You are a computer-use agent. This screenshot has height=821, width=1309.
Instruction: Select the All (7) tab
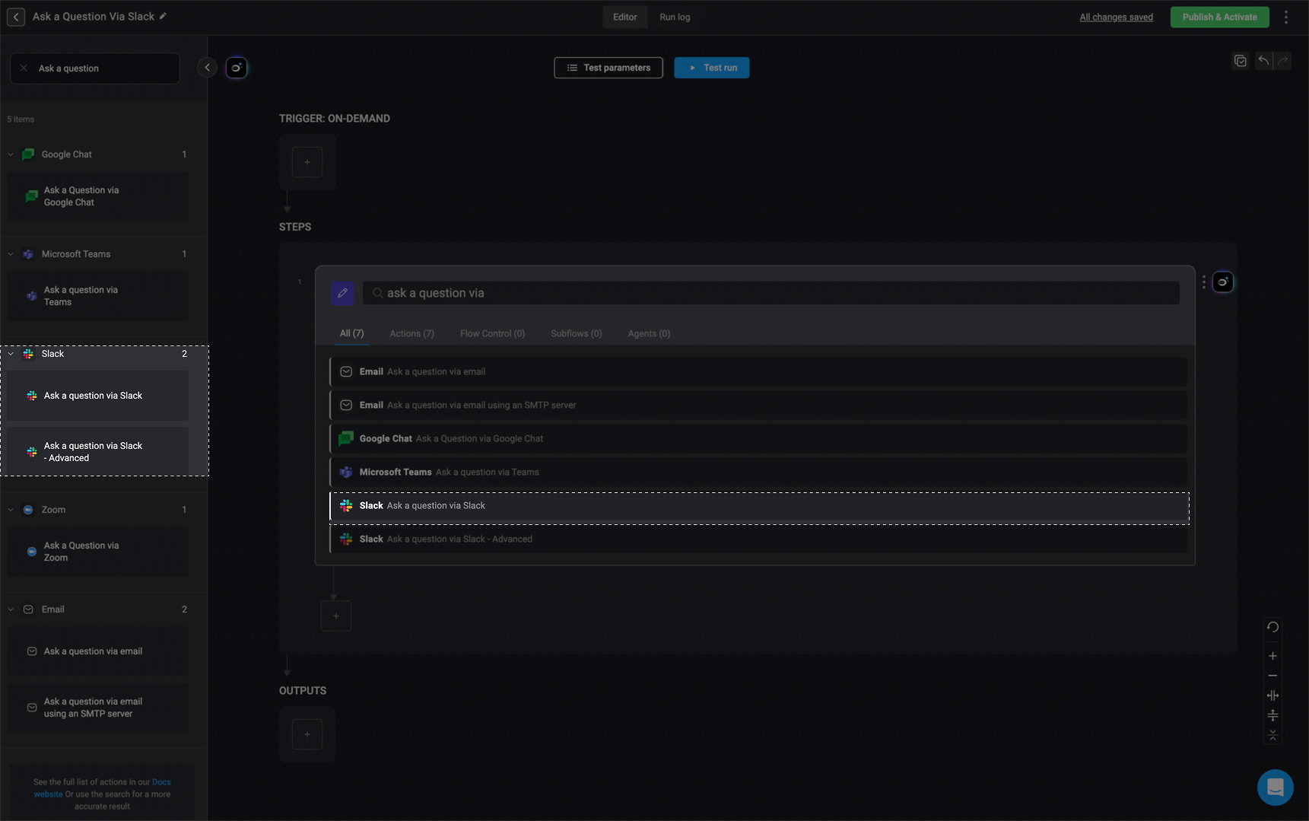click(x=351, y=333)
